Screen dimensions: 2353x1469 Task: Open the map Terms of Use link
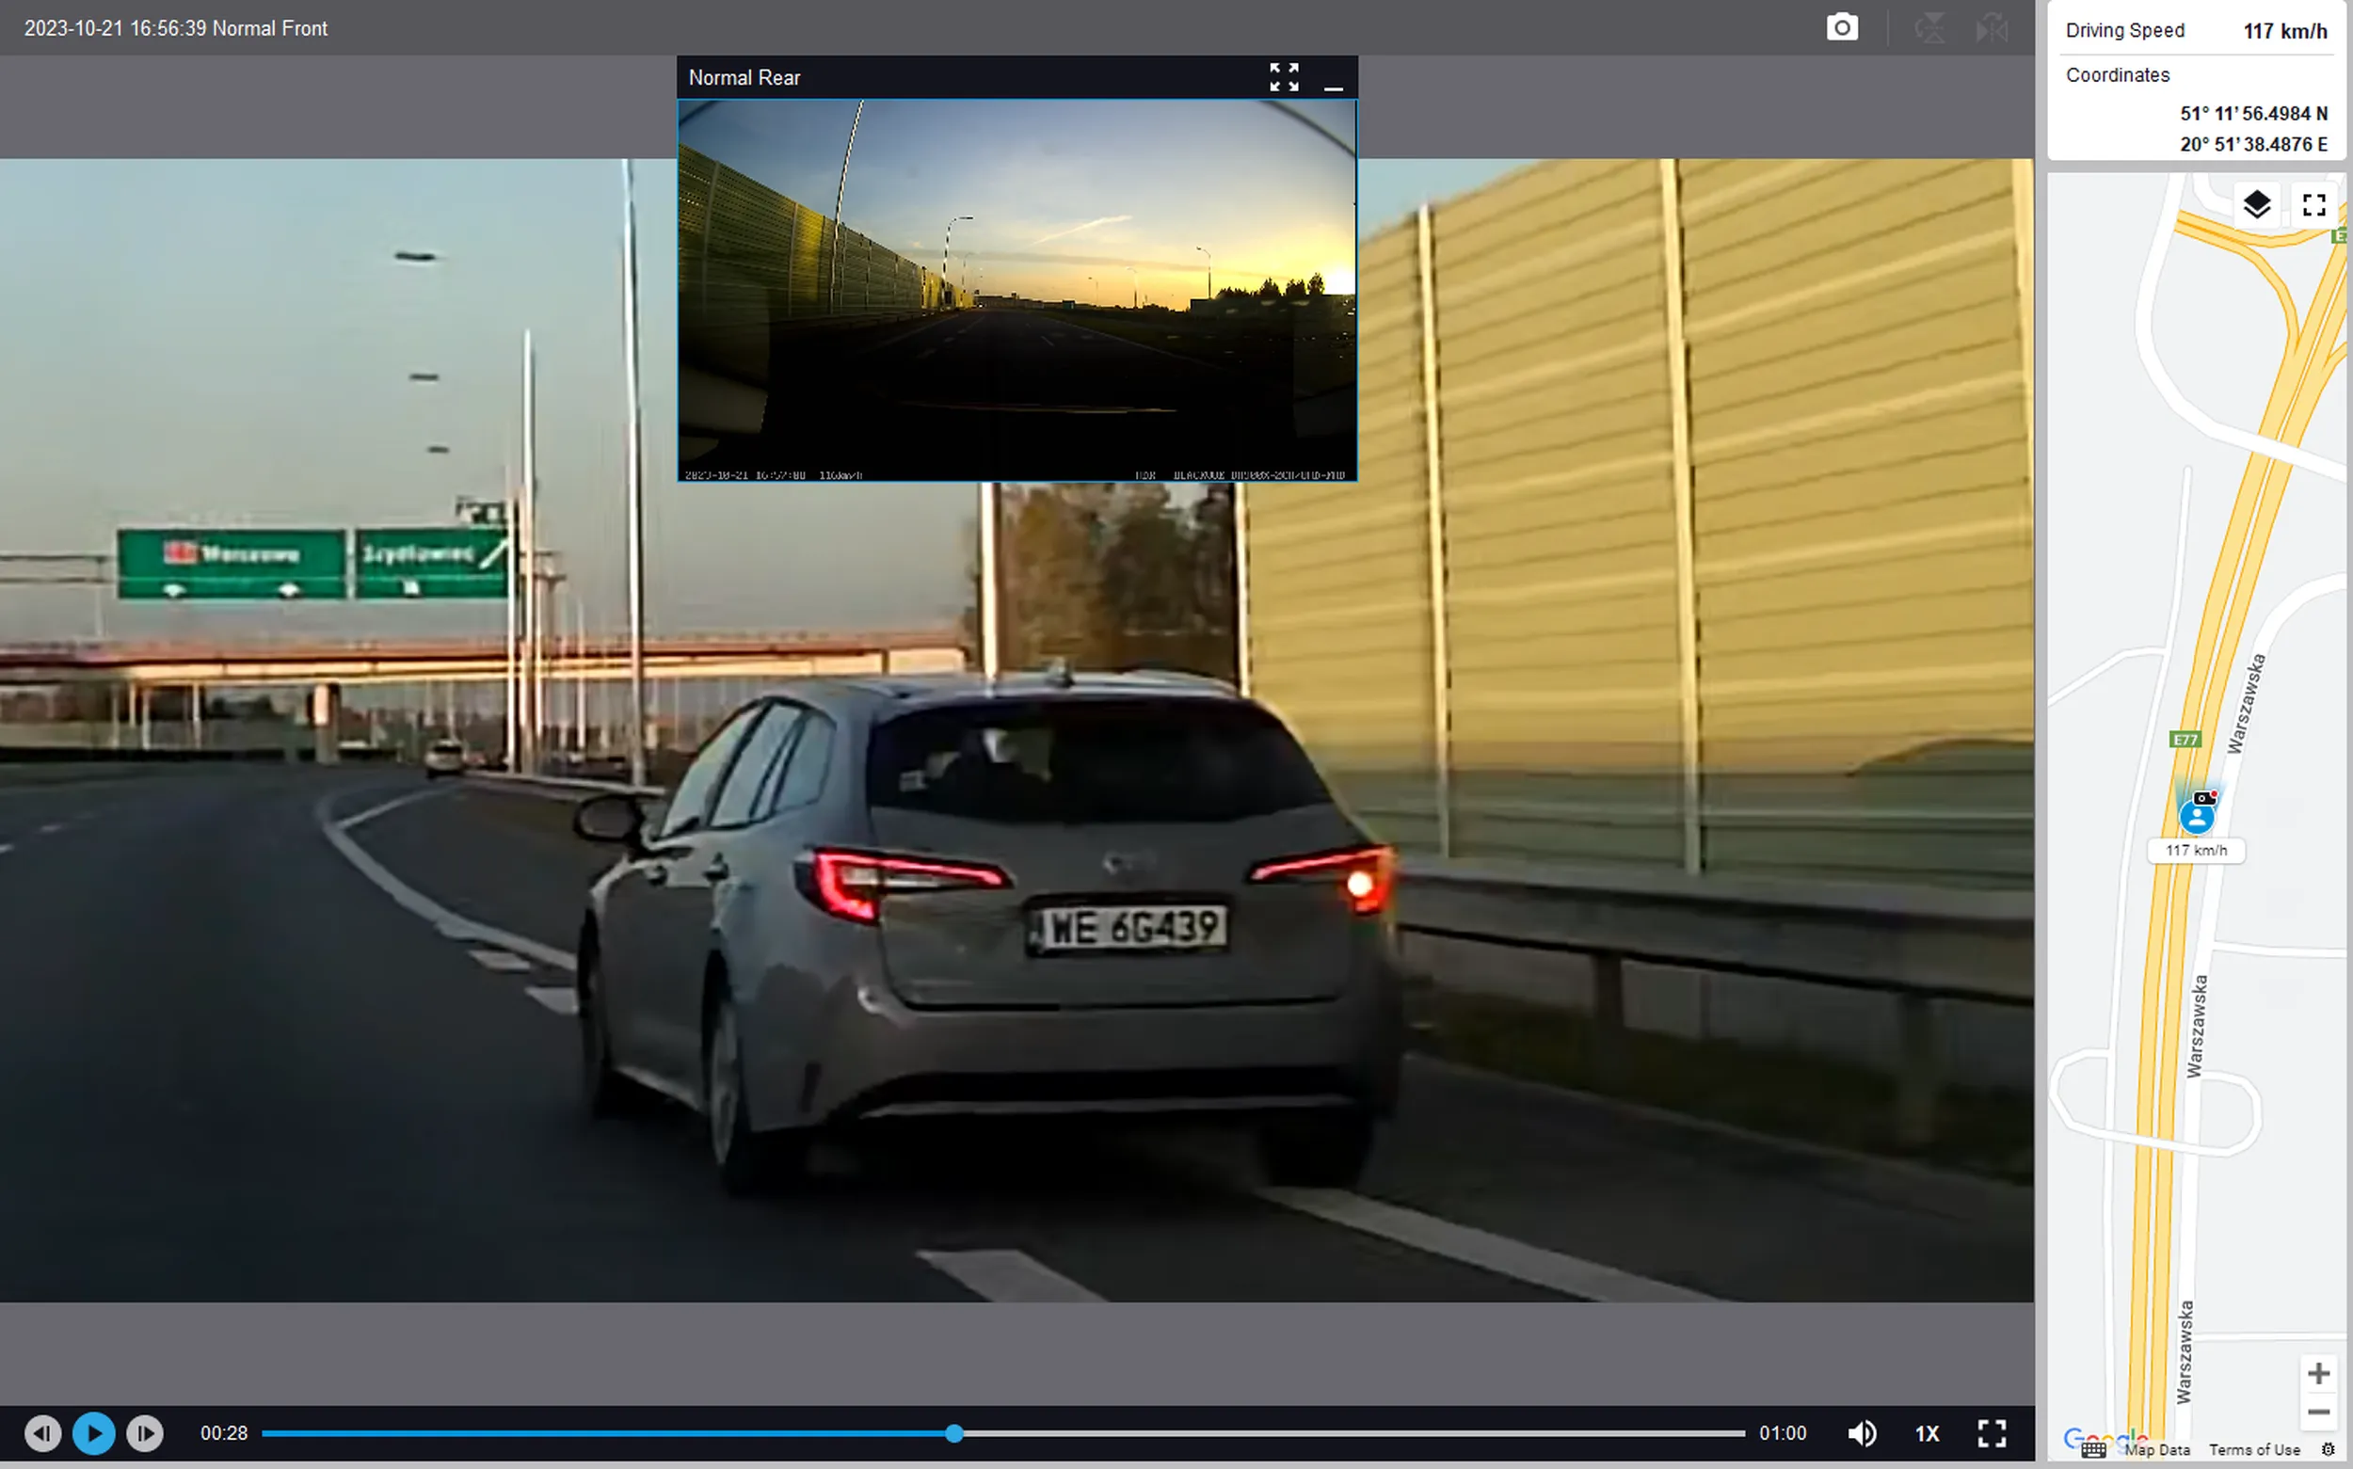tap(2254, 1449)
